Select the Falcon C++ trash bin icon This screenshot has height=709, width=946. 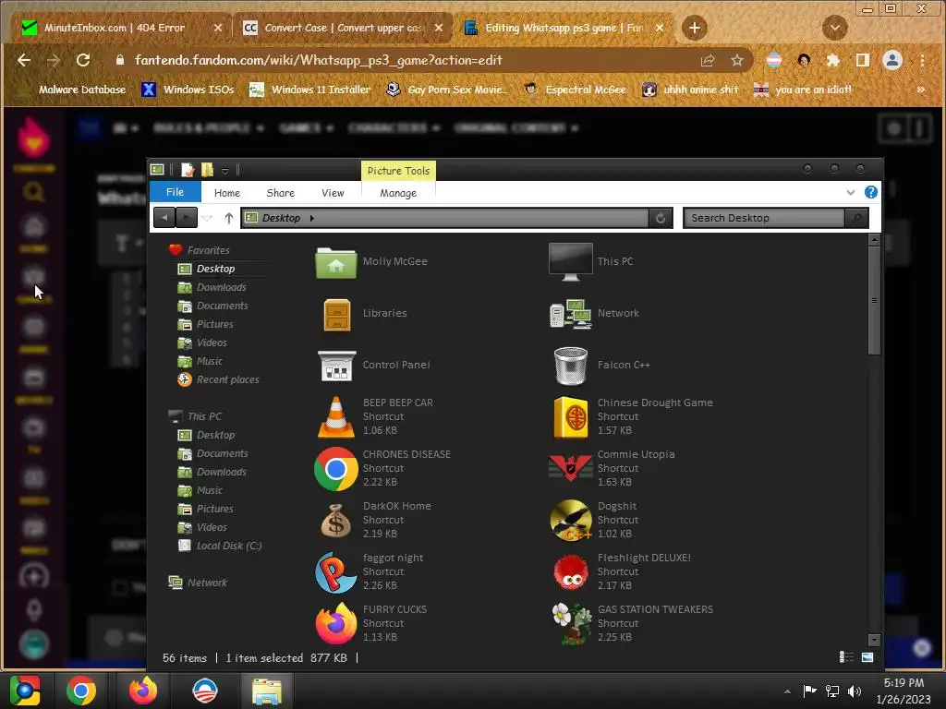[x=570, y=366]
